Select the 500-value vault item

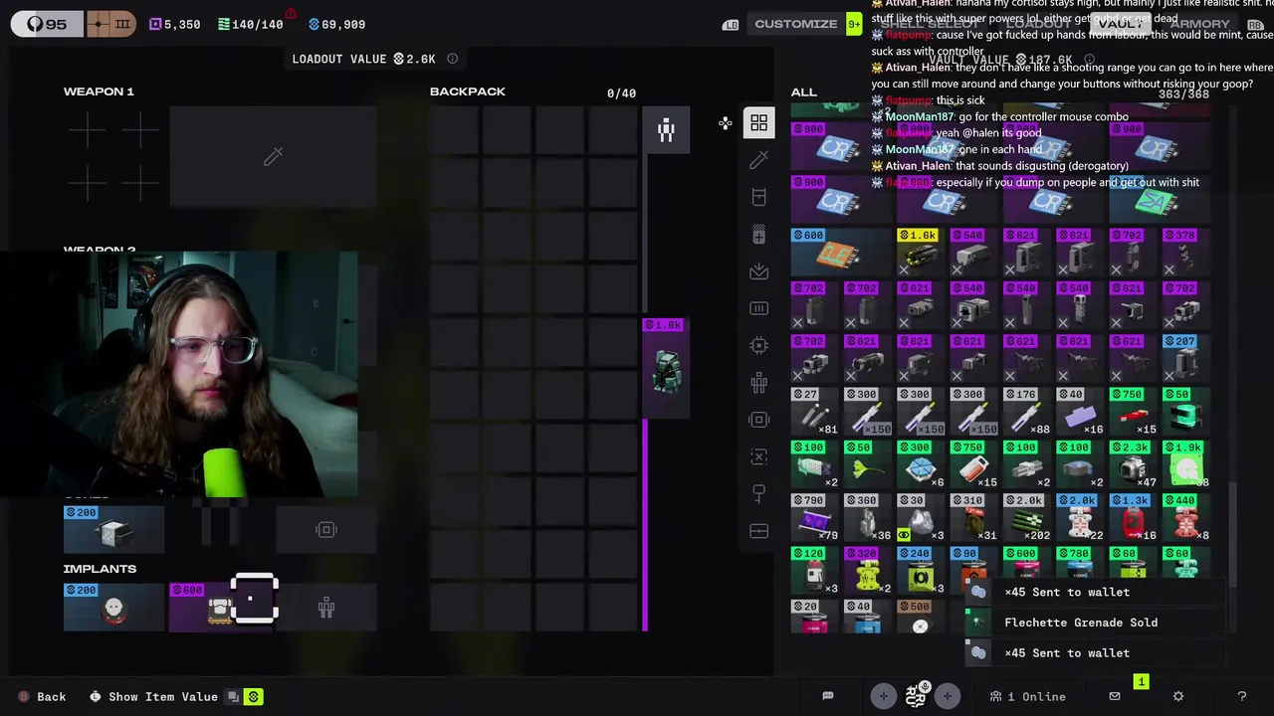921,618
